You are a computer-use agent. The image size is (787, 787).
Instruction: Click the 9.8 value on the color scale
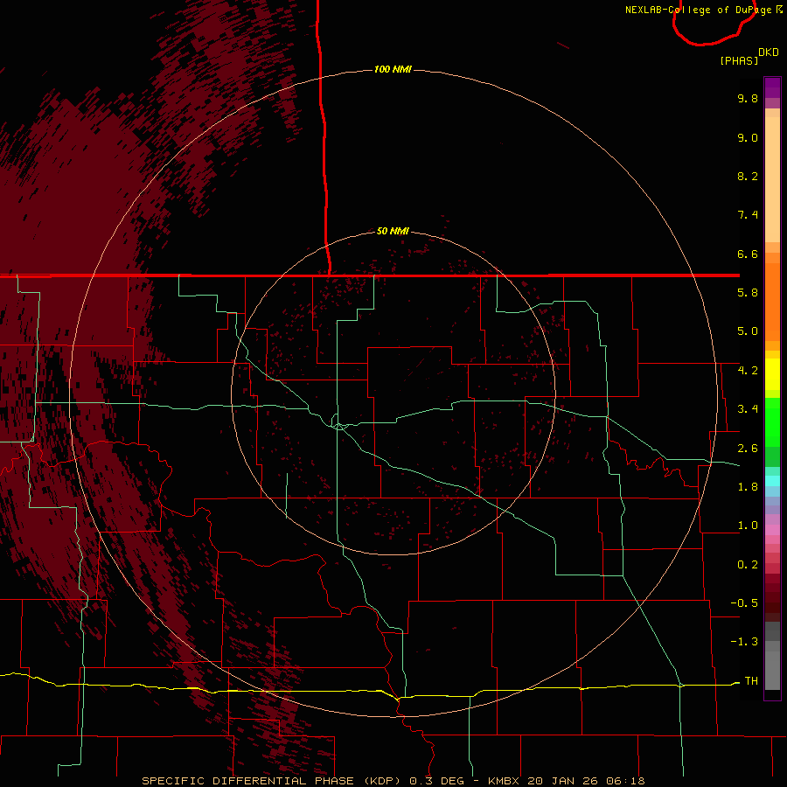(x=748, y=98)
